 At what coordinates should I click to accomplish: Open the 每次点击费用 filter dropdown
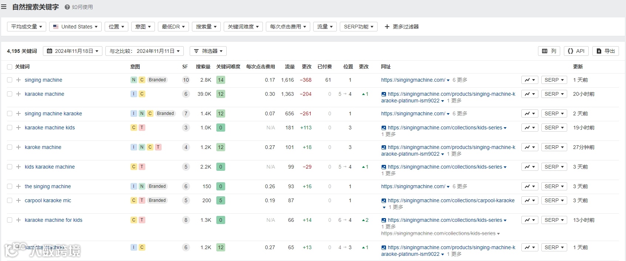[x=288, y=27]
